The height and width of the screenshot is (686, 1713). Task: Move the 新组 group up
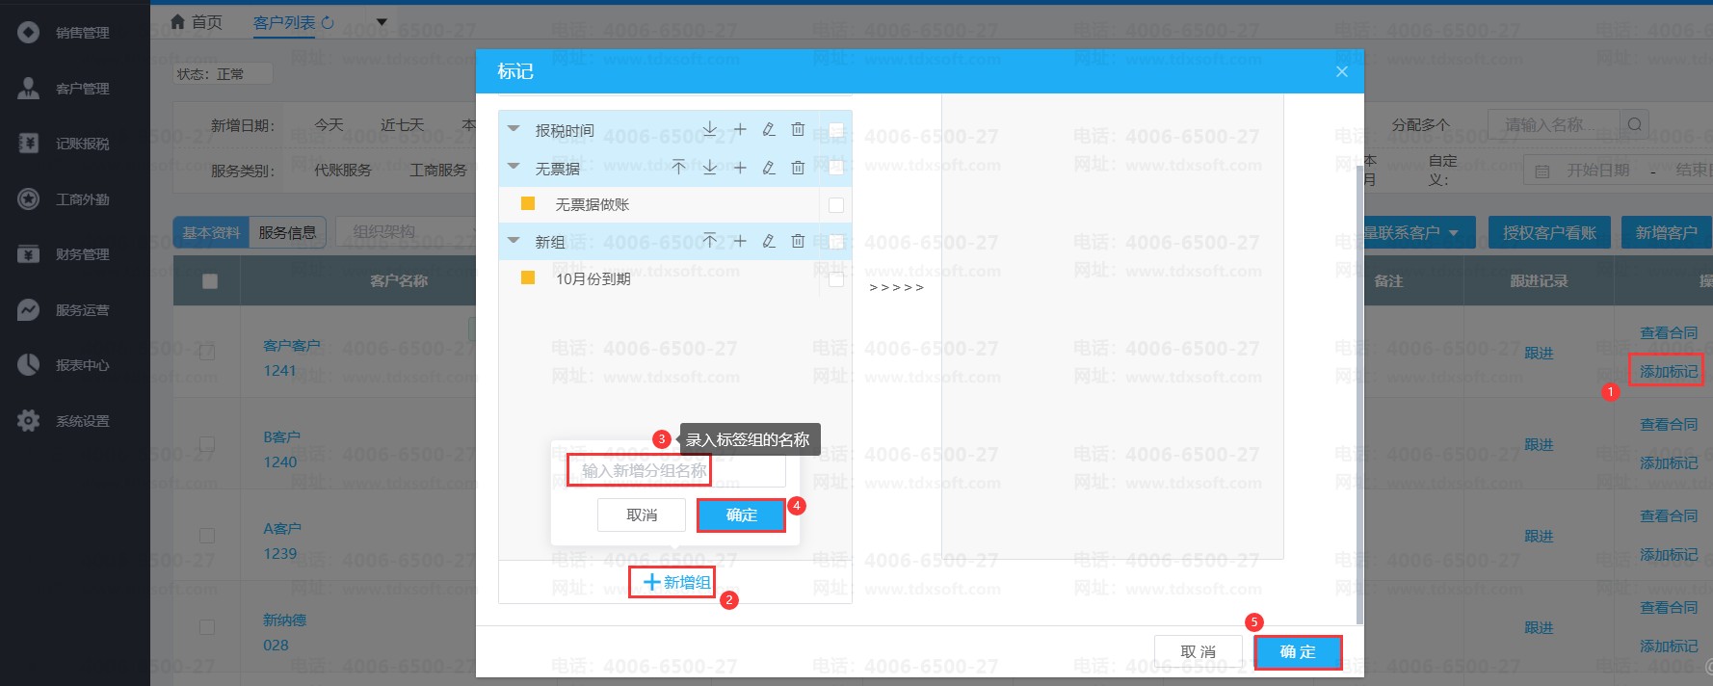click(709, 241)
